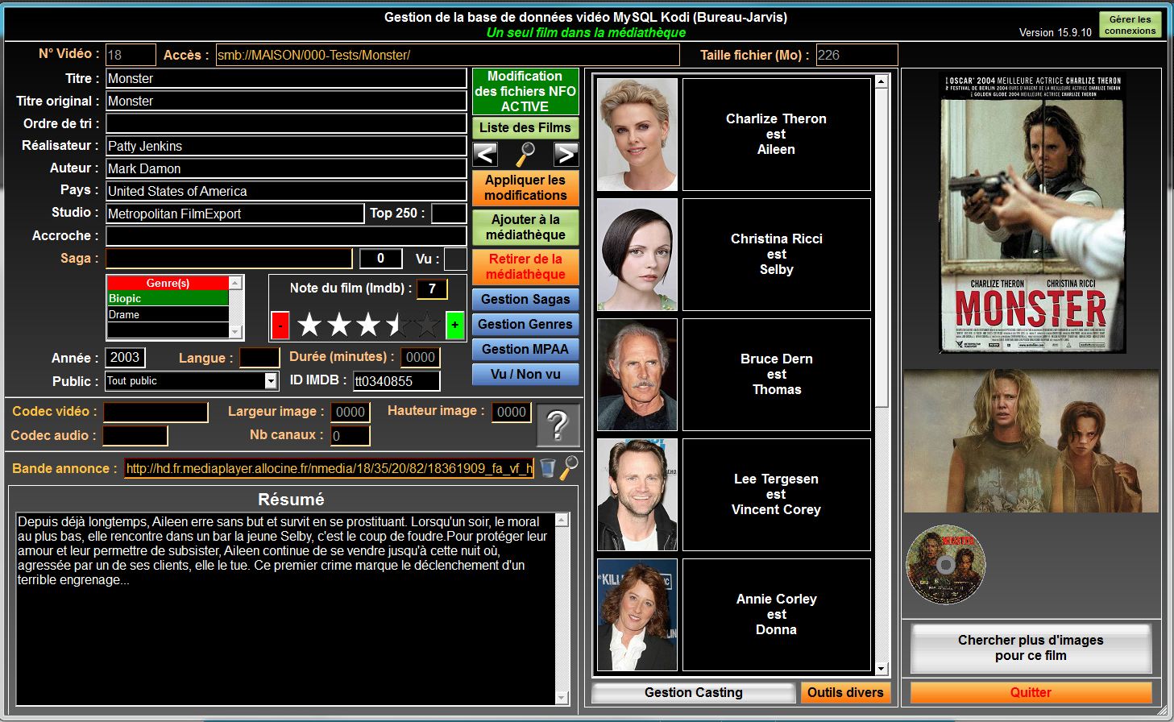The width and height of the screenshot is (1174, 722).
Task: Click the magnifier search icon between navigation arrows
Action: (x=525, y=154)
